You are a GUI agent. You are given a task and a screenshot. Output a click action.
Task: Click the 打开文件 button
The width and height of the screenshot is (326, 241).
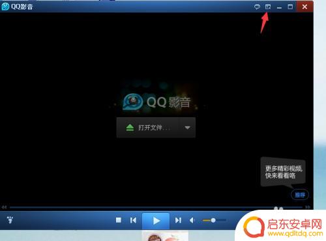[x=148, y=128]
